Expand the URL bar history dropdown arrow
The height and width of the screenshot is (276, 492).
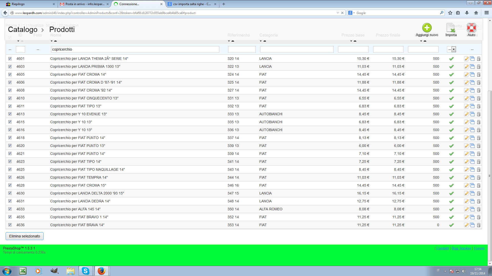(337, 13)
